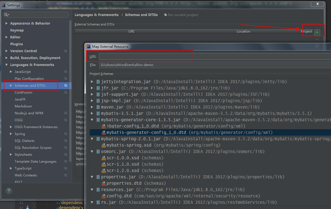The width and height of the screenshot is (331, 209).
Task: Open ColdFusion settings page
Action: (23, 92)
